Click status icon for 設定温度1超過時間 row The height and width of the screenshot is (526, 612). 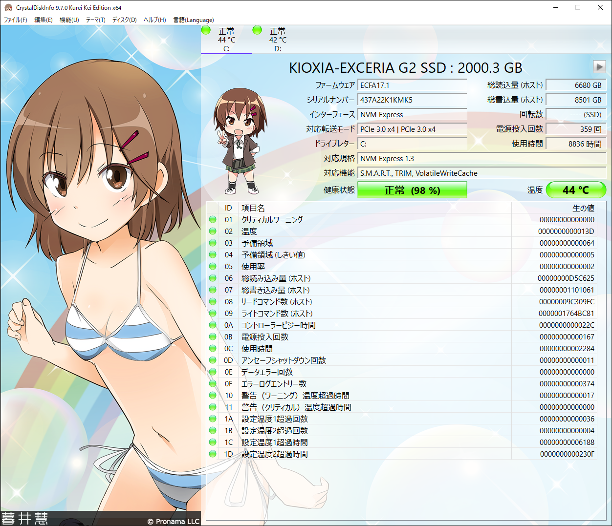pyautogui.click(x=213, y=442)
